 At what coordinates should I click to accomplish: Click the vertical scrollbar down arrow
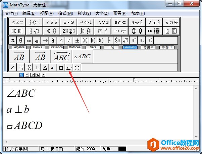(196, 137)
